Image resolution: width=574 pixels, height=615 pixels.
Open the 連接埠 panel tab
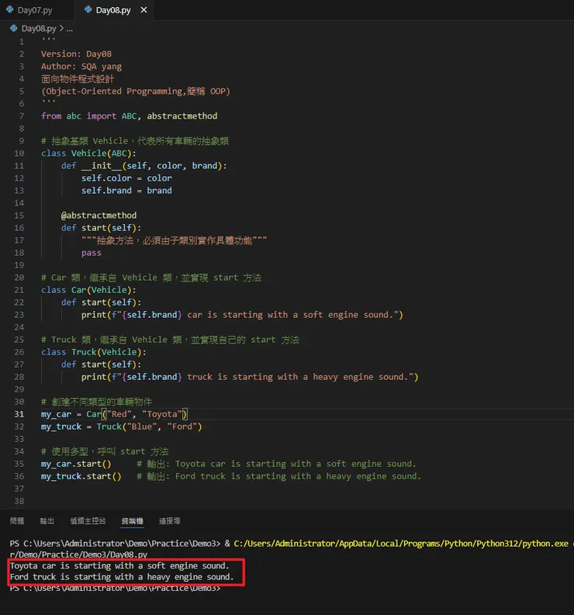pyautogui.click(x=170, y=521)
